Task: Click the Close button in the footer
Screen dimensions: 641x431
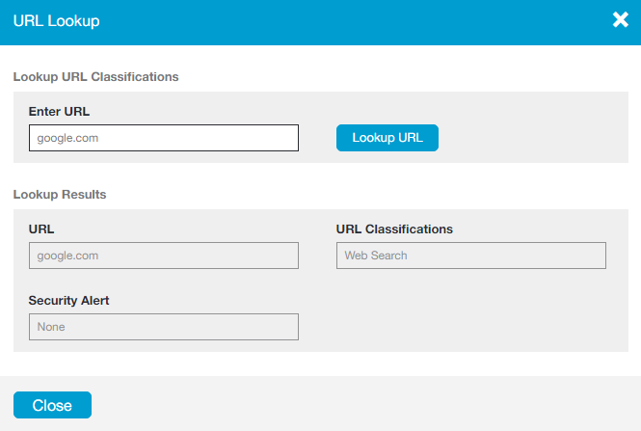Action: [52, 405]
